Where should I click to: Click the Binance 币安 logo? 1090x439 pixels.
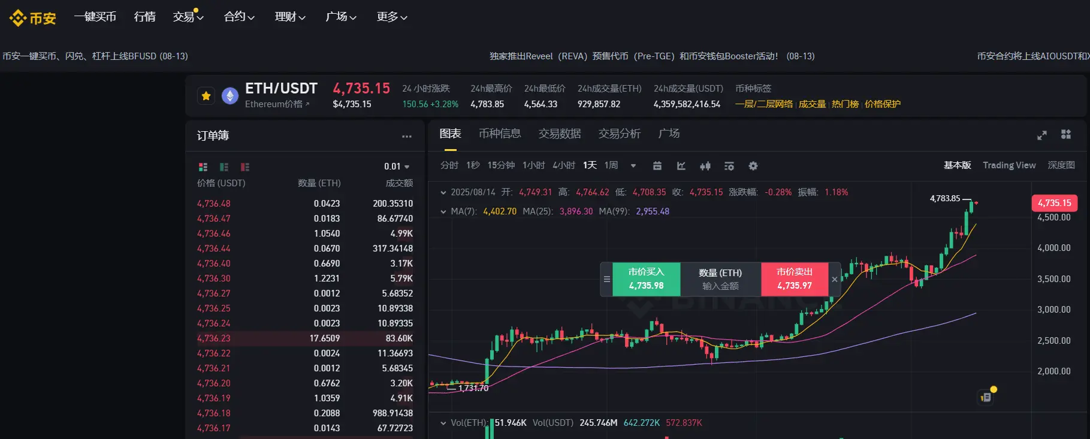(33, 18)
